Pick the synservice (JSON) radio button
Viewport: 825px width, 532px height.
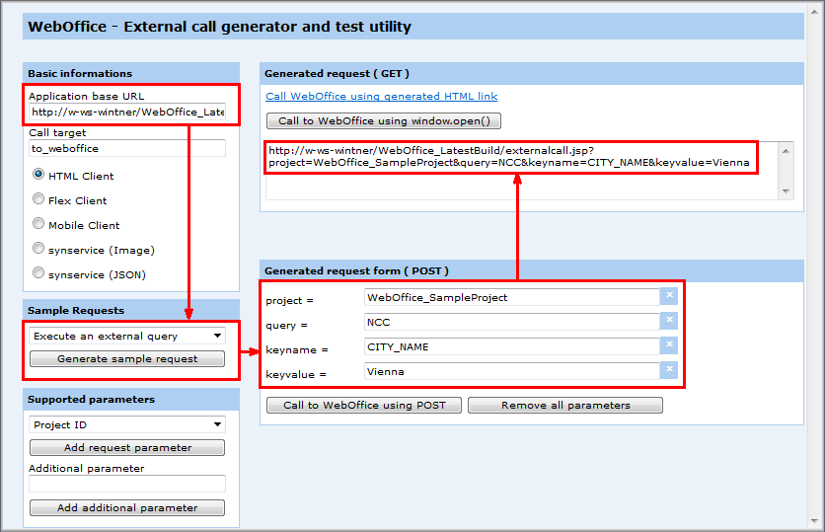(x=38, y=273)
